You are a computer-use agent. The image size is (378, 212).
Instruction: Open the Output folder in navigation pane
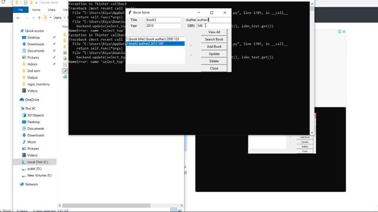point(32,78)
